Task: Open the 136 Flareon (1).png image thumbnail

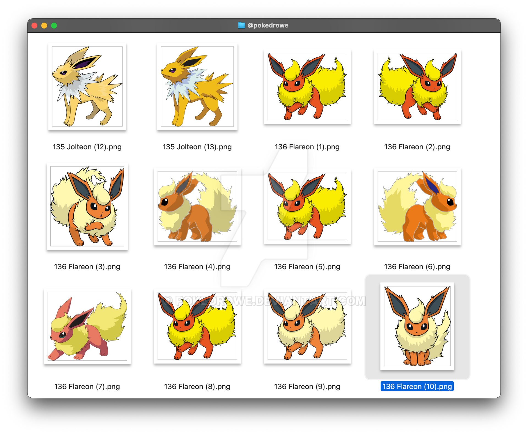Action: coord(307,86)
